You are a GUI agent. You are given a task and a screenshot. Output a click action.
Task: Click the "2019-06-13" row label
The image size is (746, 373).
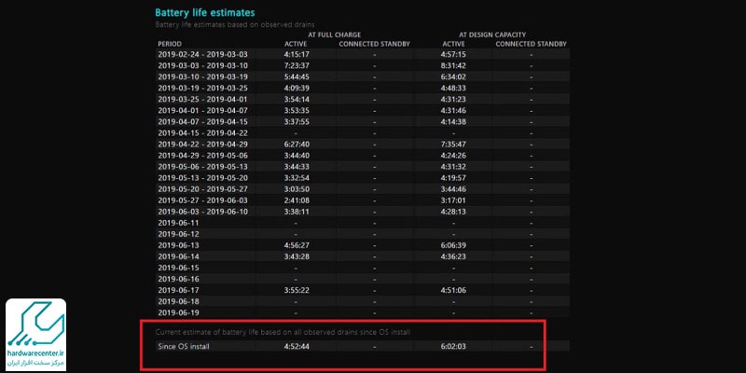[x=178, y=245]
